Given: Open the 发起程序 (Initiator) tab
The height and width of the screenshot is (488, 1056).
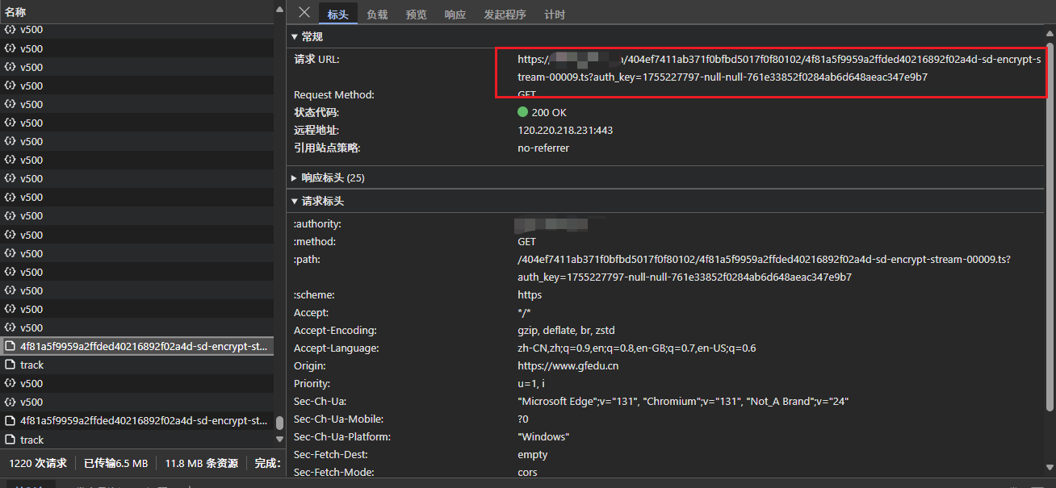Looking at the screenshot, I should click(x=505, y=14).
